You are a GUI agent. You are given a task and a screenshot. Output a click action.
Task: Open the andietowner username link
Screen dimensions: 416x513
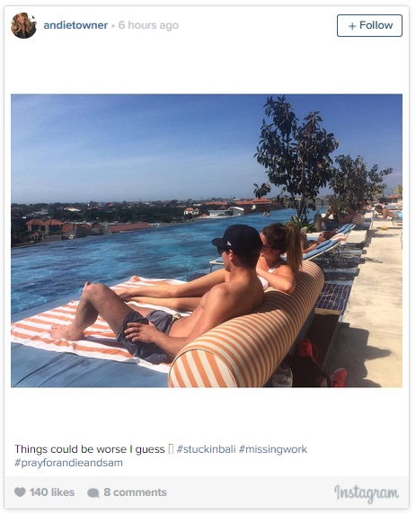75,25
